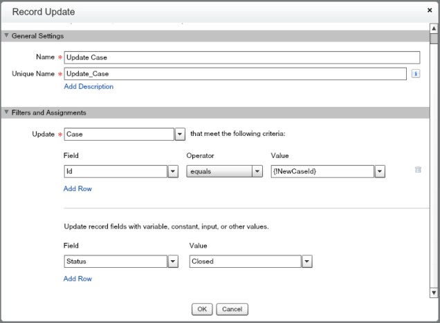Click the Name input field
Viewport: 440px width, 323px height.
pyautogui.click(x=241, y=58)
